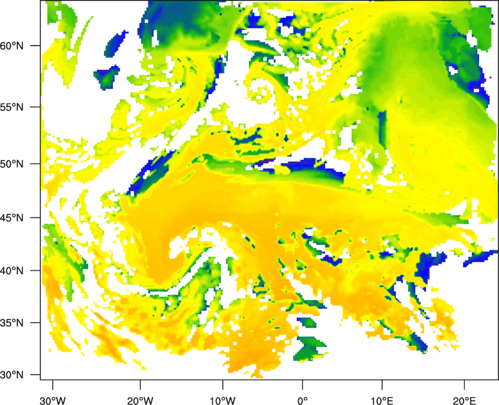Click the 0° longitude label
The image size is (499, 405).
tap(303, 401)
